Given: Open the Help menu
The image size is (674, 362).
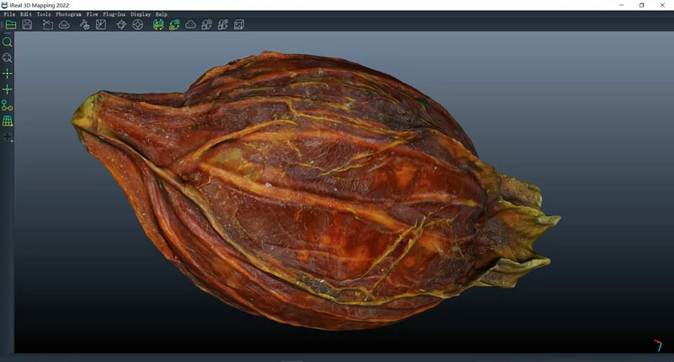Looking at the screenshot, I should [161, 14].
